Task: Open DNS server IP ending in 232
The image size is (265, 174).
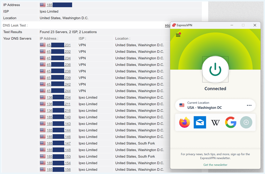Action: point(59,52)
